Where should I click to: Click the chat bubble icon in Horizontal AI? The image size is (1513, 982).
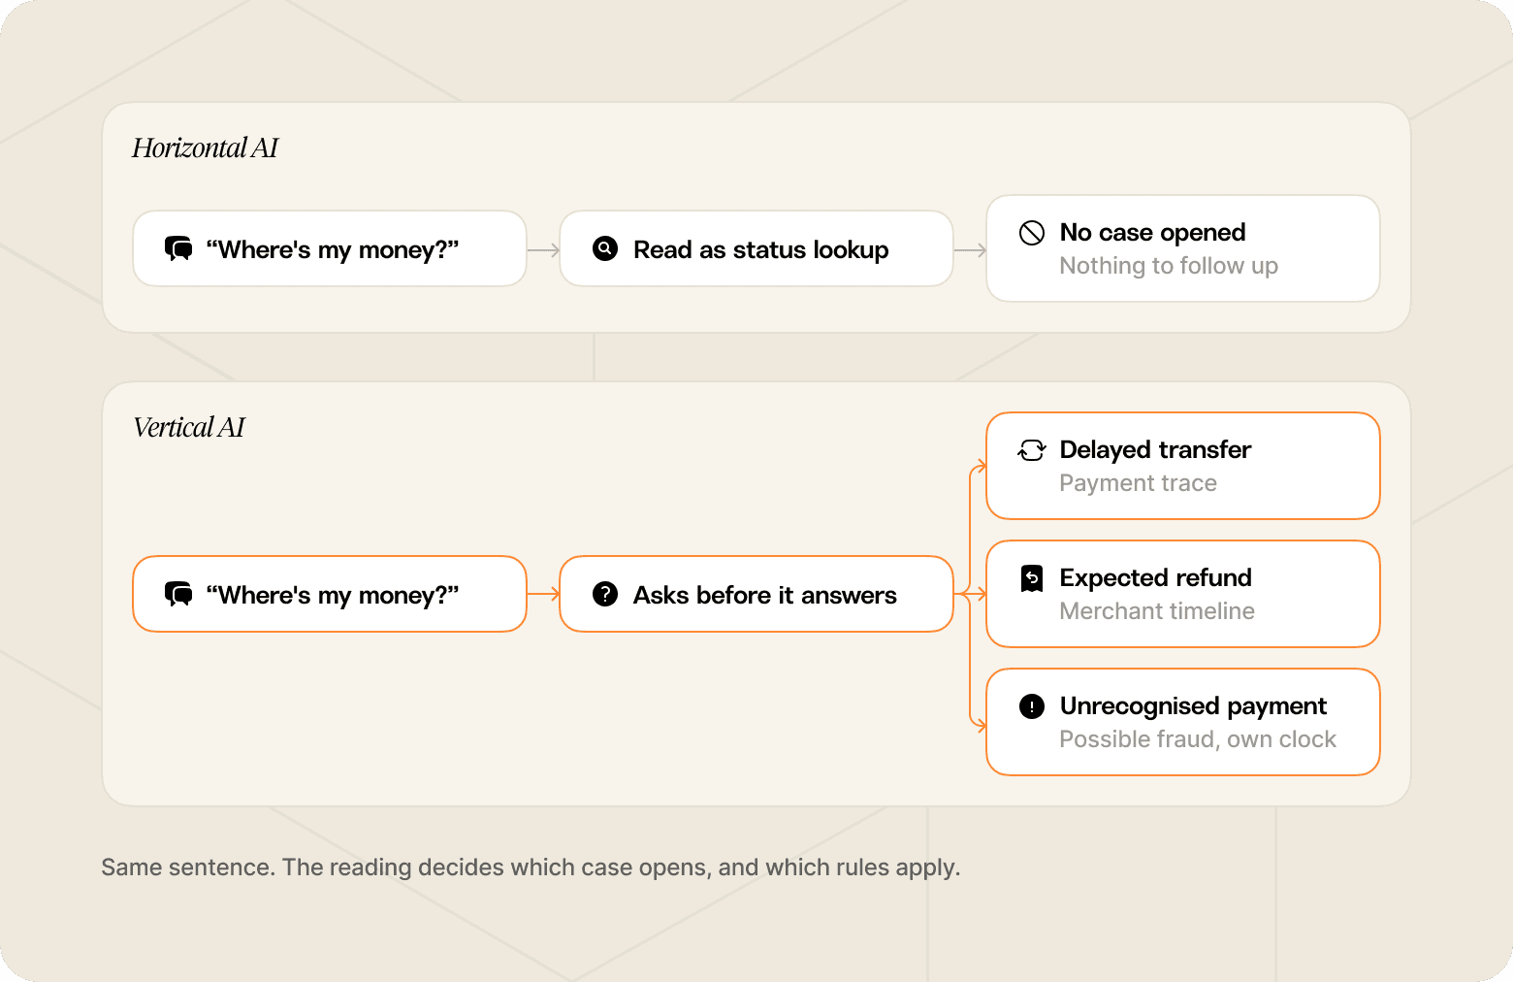(x=178, y=249)
